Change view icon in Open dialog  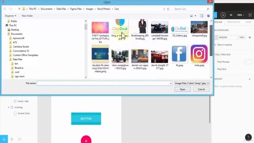(192, 16)
